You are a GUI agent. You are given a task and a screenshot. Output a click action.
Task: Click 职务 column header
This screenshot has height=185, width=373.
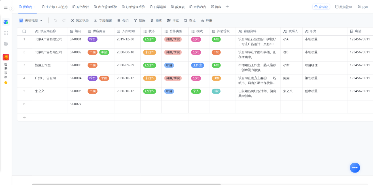[x=325, y=31]
